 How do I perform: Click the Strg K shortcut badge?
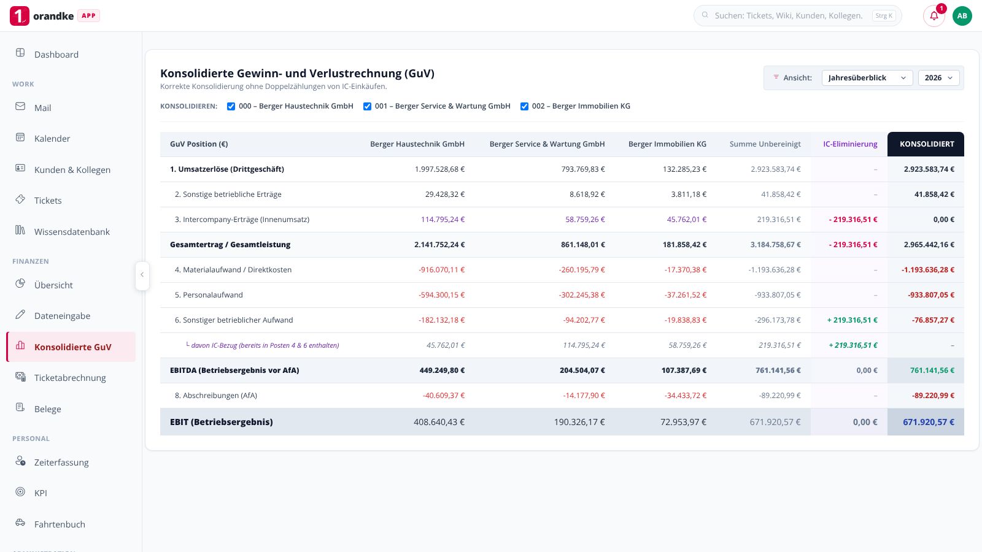(x=884, y=16)
